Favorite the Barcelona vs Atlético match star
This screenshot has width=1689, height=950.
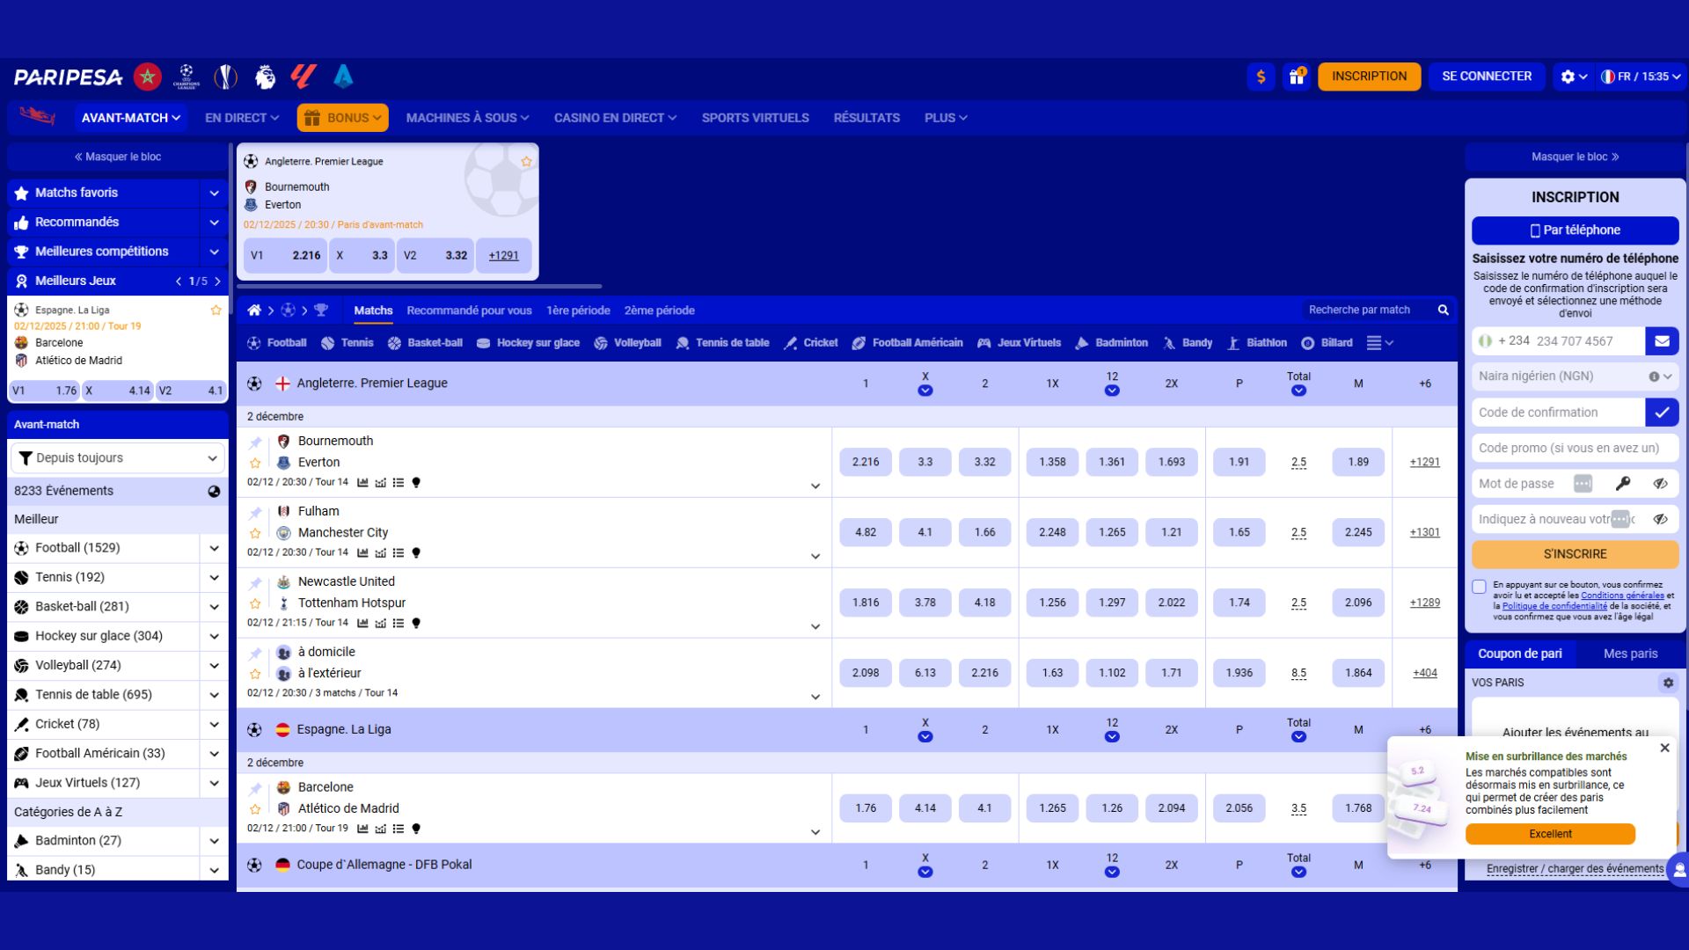(x=255, y=807)
